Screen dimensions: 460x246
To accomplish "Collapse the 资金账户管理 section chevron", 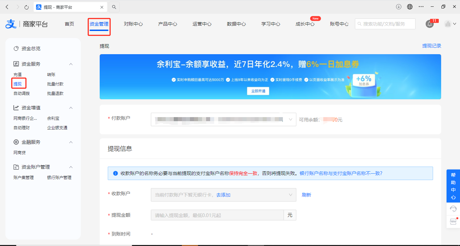I will click(x=71, y=167).
